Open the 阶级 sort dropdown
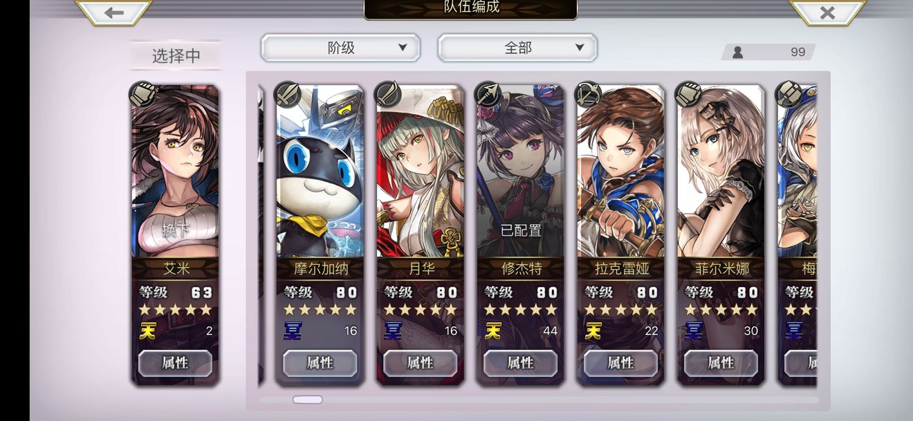 click(340, 48)
